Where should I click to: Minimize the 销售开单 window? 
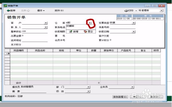148,6
